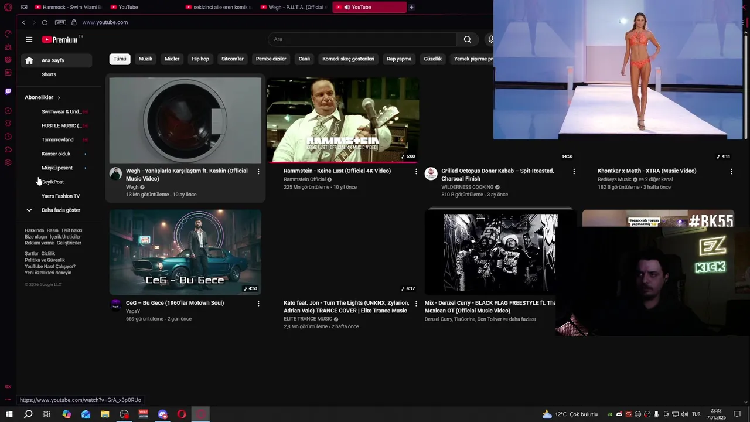This screenshot has width=750, height=422.
Task: Open Windows Start button
Action: (x=9, y=414)
